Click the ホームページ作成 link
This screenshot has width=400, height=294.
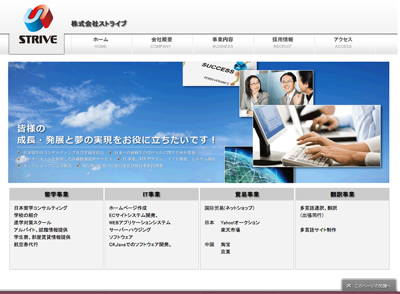coord(128,208)
